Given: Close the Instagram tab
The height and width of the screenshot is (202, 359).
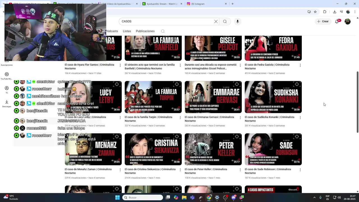Looking at the screenshot, I should [x=226, y=4].
